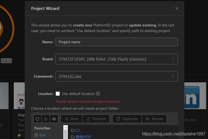
Task: Open the C:\ drive entry
Action: (78, 130)
